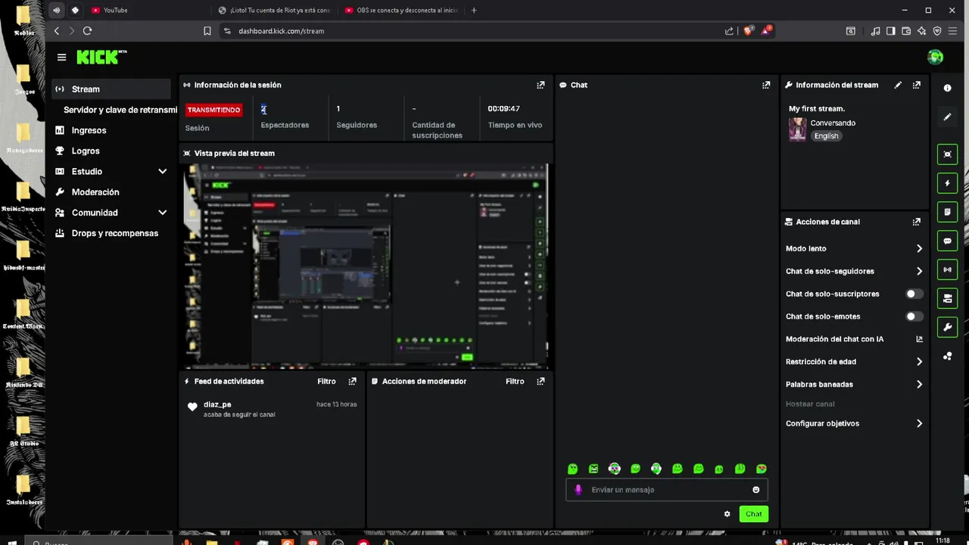Open the Filtro dropdown in Acciones de moderador
Screen dimensions: 969x545
(x=515, y=381)
